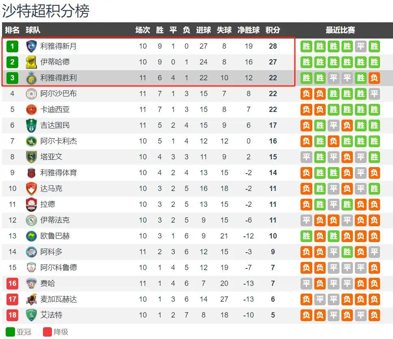Sort table by 净胜球 column header
The width and height of the screenshot is (393, 339).
pos(248,30)
